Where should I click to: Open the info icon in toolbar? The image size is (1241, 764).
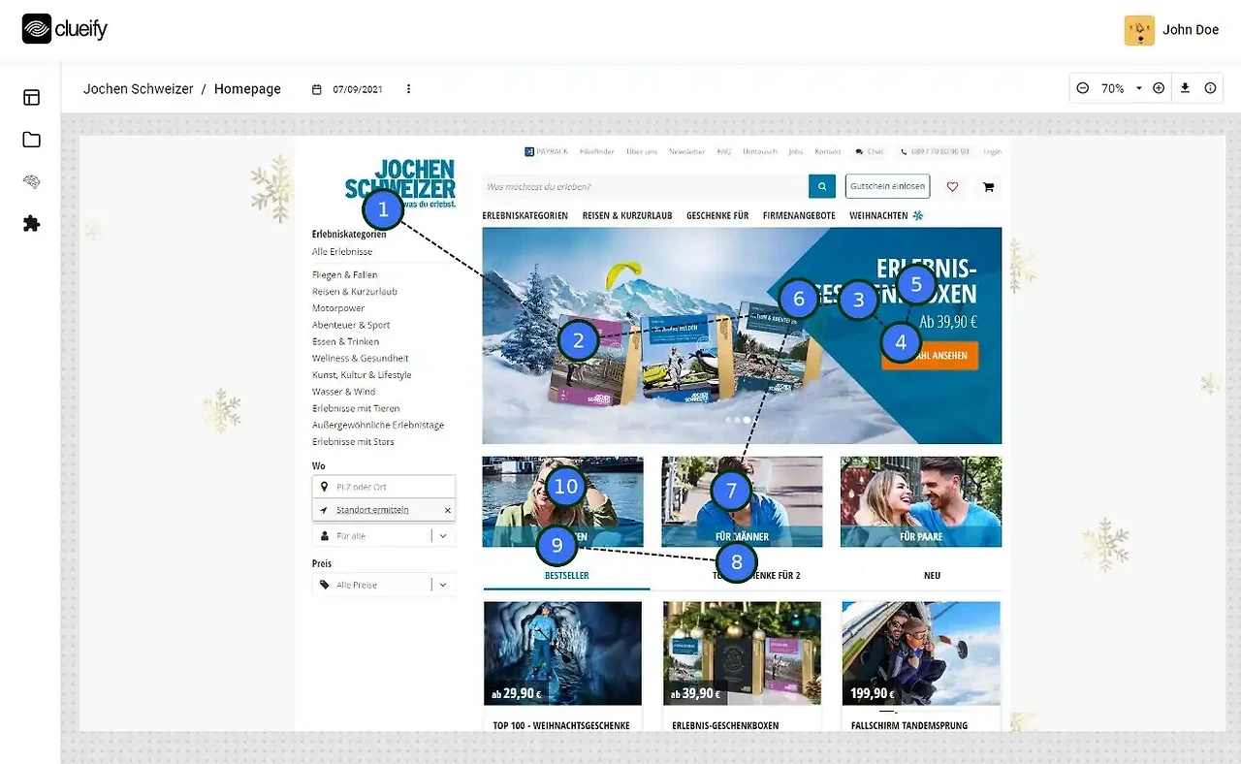(1210, 88)
